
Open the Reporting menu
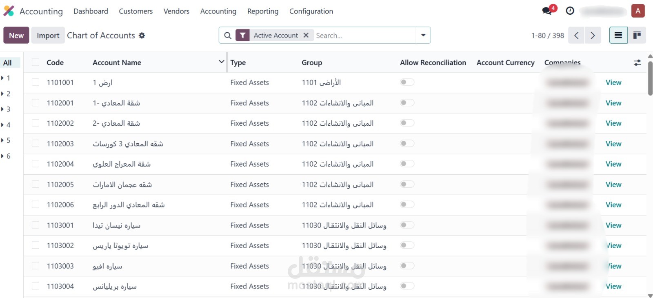click(x=263, y=11)
